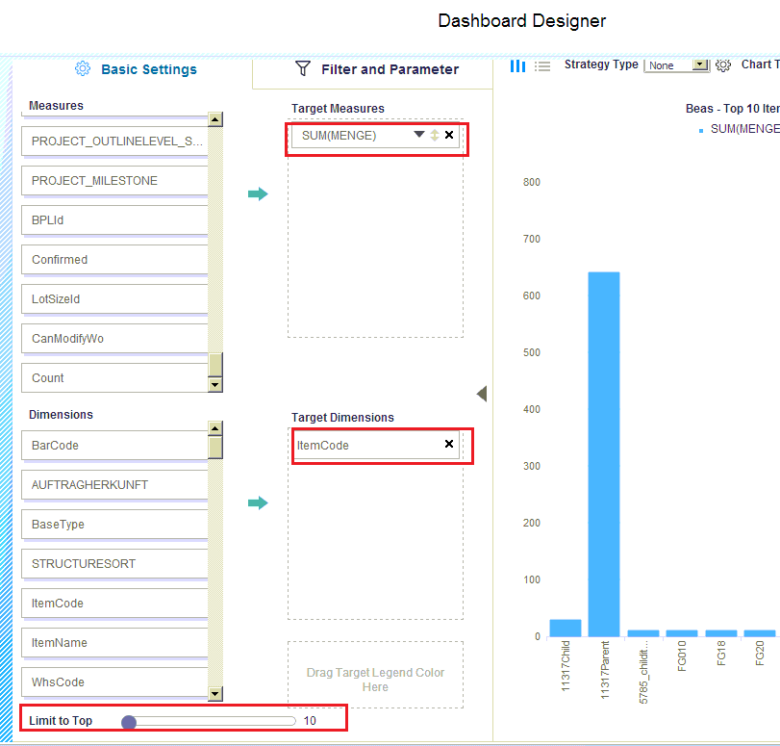
Task: Open the Basic Settings tab
Action: (x=137, y=69)
